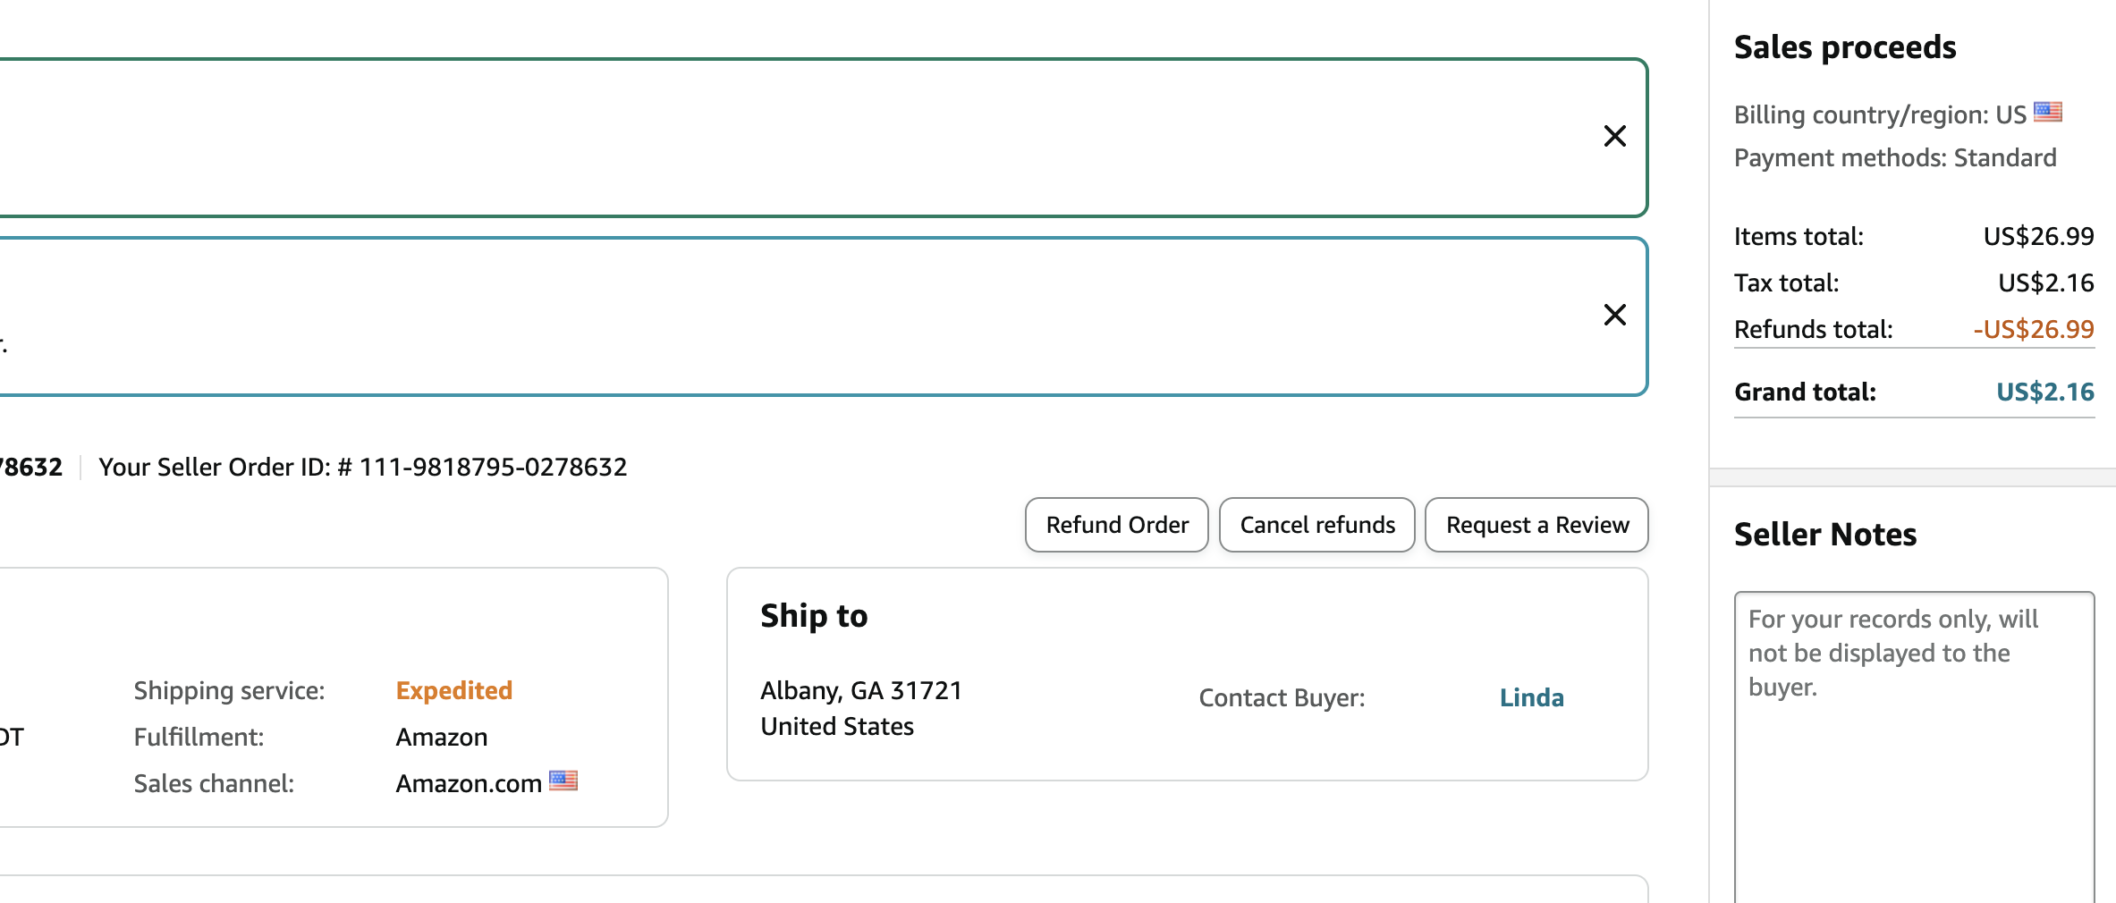Request a Review for this order

[1536, 525]
